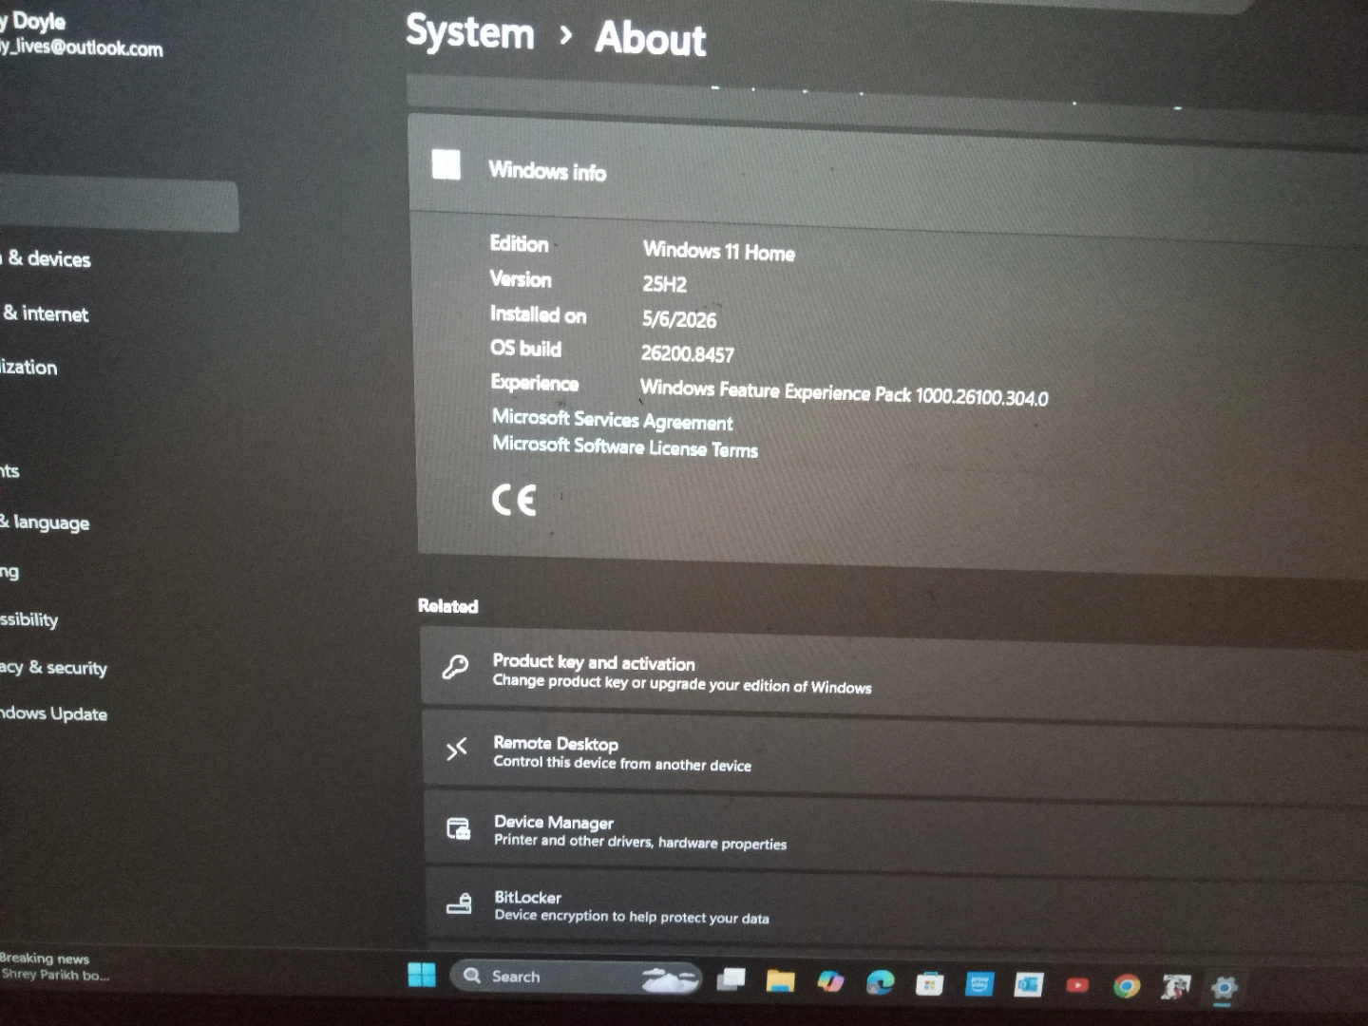Open the Windows Start menu
1368x1026 pixels.
[x=422, y=975]
